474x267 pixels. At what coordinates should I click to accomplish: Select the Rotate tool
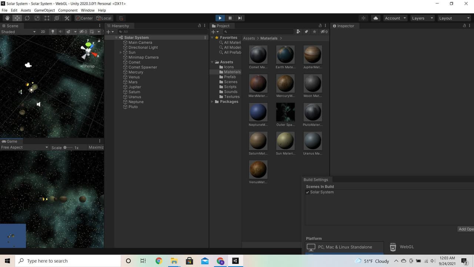(27, 18)
